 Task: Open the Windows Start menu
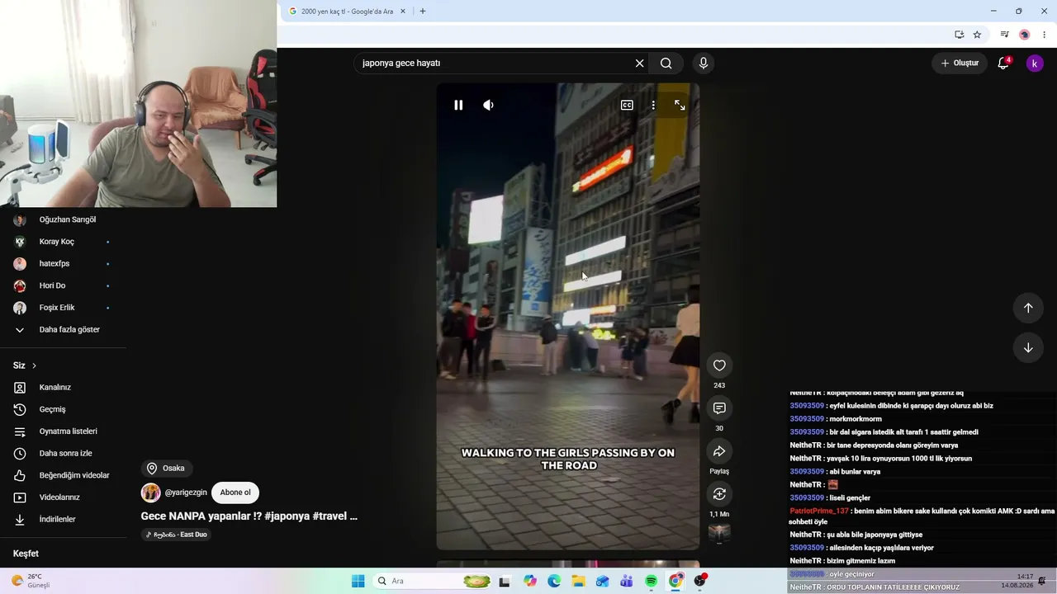358,581
